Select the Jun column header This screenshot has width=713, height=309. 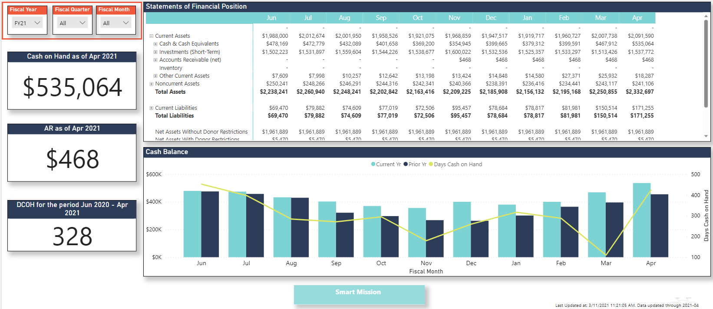point(271,18)
